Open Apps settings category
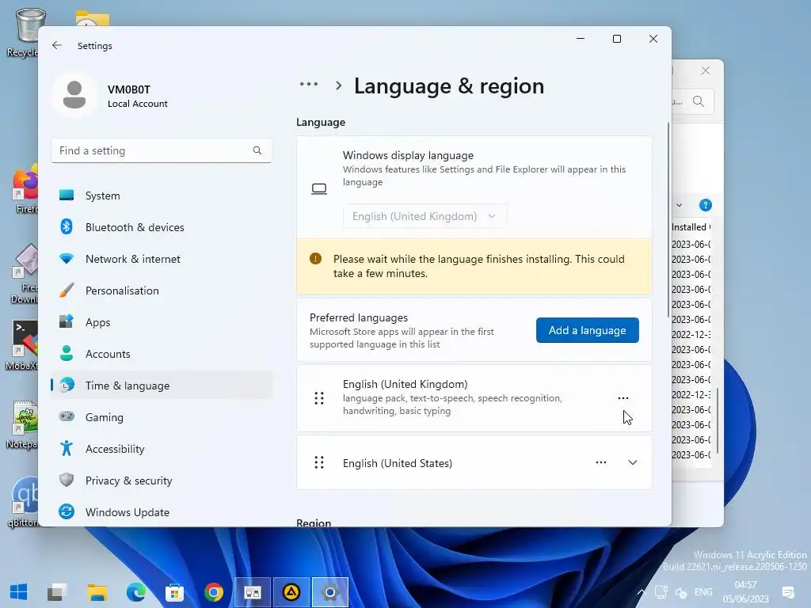Image resolution: width=811 pixels, height=608 pixels. point(162,322)
